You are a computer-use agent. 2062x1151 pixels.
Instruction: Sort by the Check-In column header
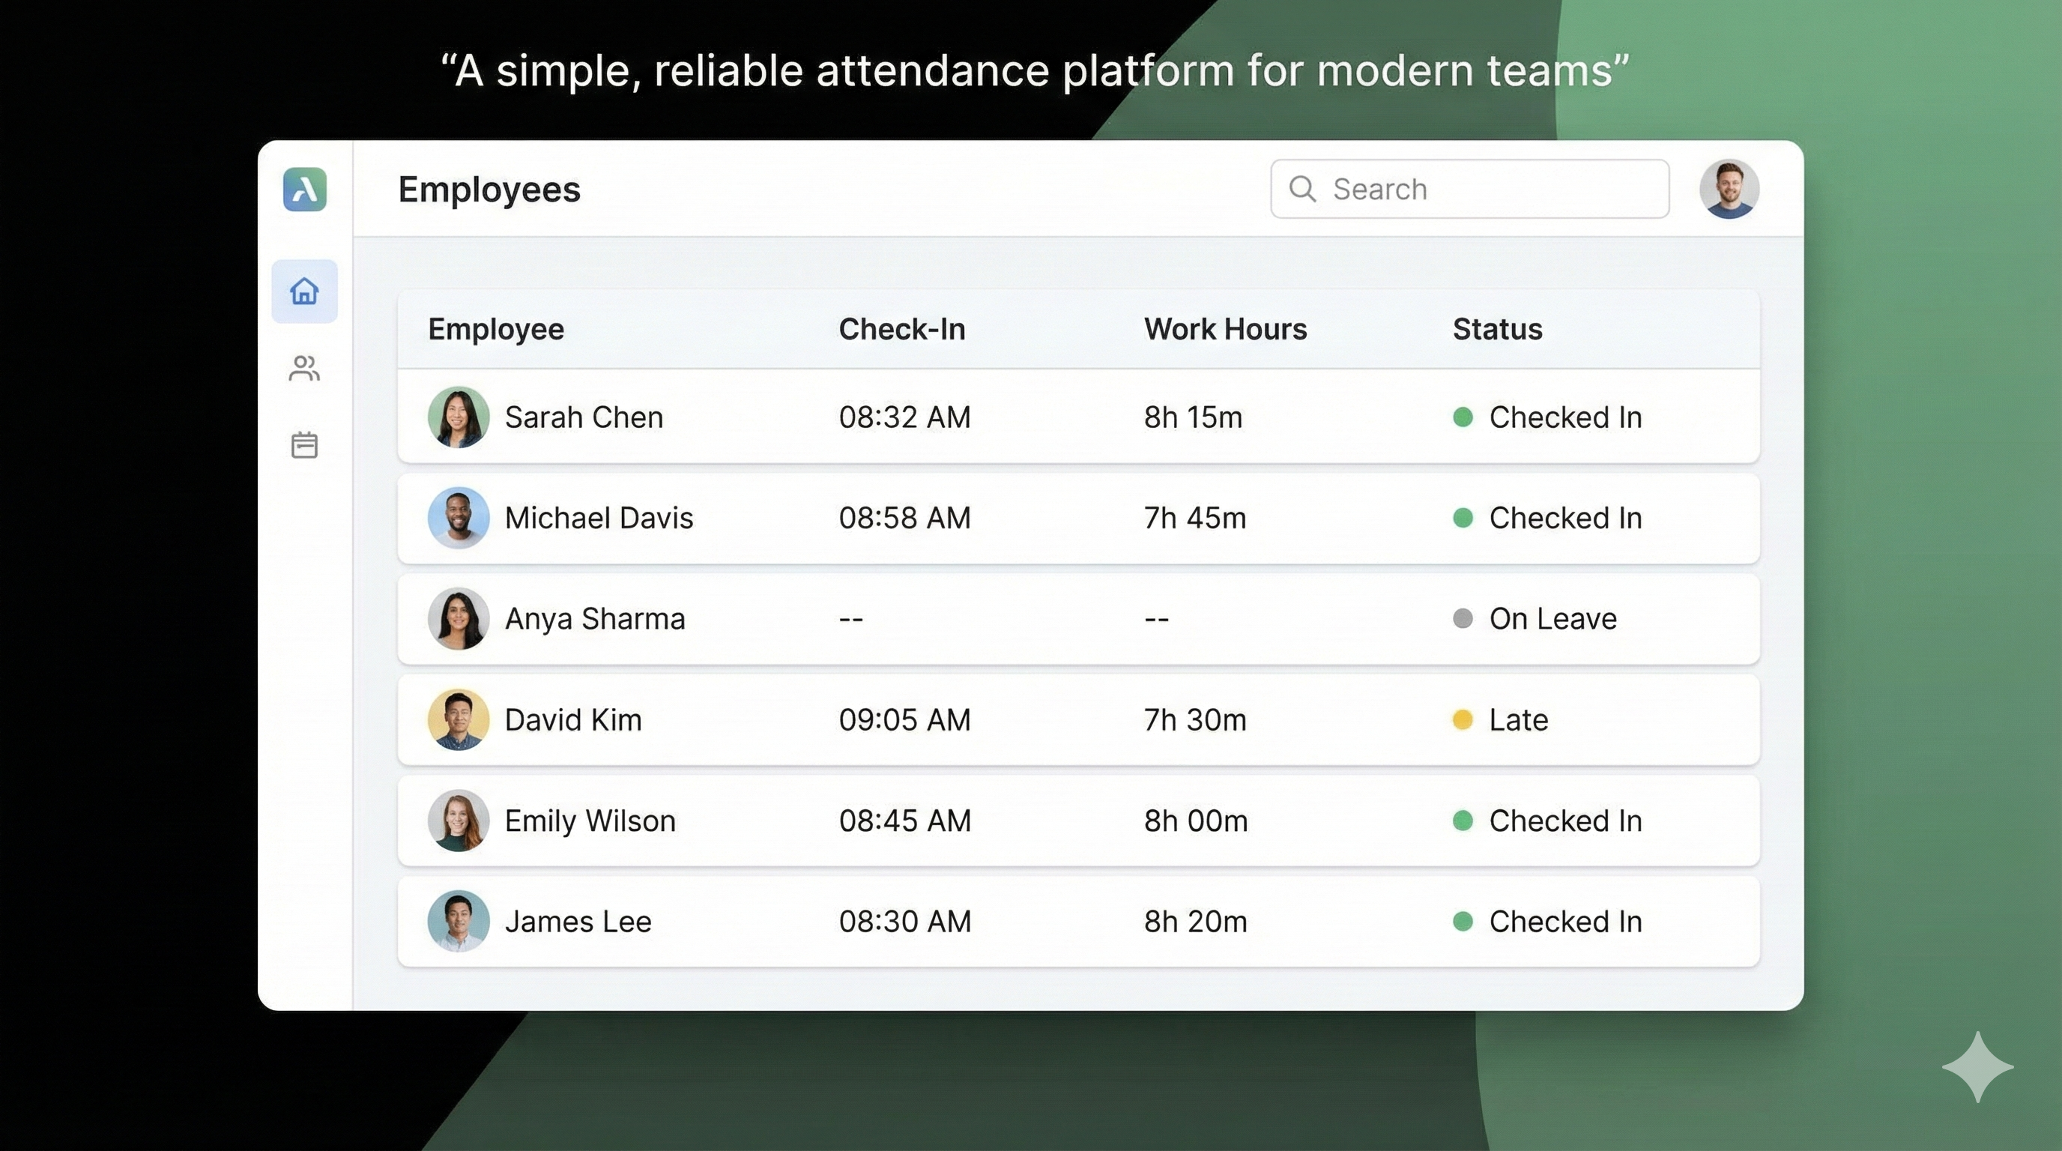click(x=902, y=328)
